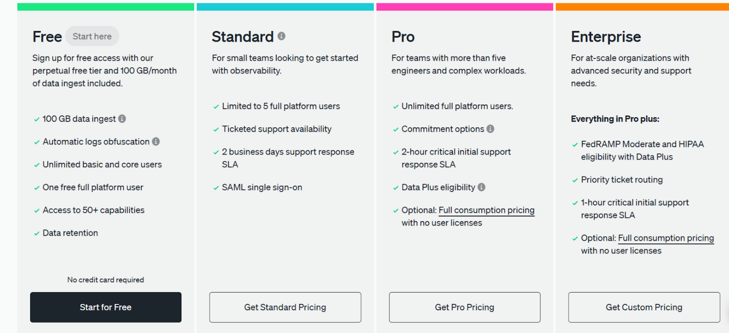Viewport: 729px width, 333px height.
Task: Click checkmark beside Data retention
Action: (36, 233)
